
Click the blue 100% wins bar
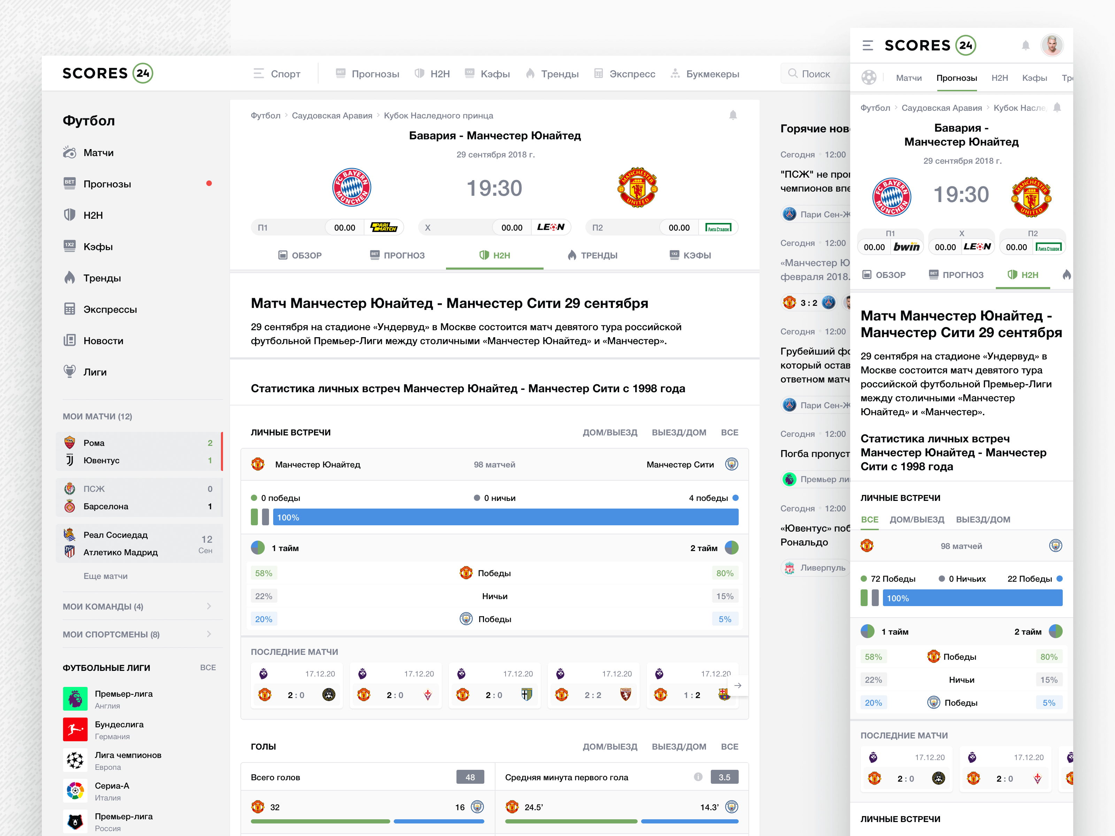tap(505, 517)
